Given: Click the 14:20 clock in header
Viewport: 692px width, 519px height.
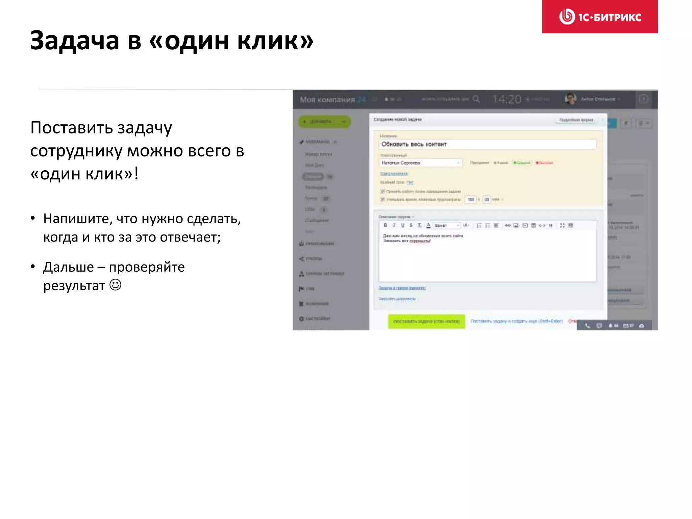Looking at the screenshot, I should 507,99.
